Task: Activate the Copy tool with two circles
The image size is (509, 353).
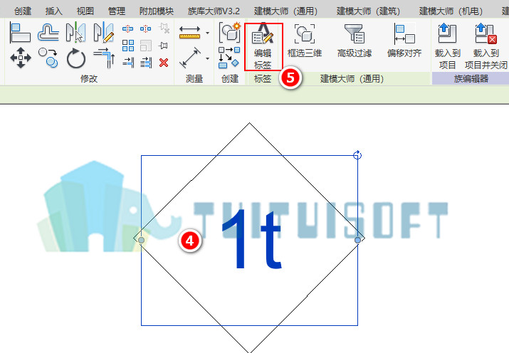Action: (48, 58)
